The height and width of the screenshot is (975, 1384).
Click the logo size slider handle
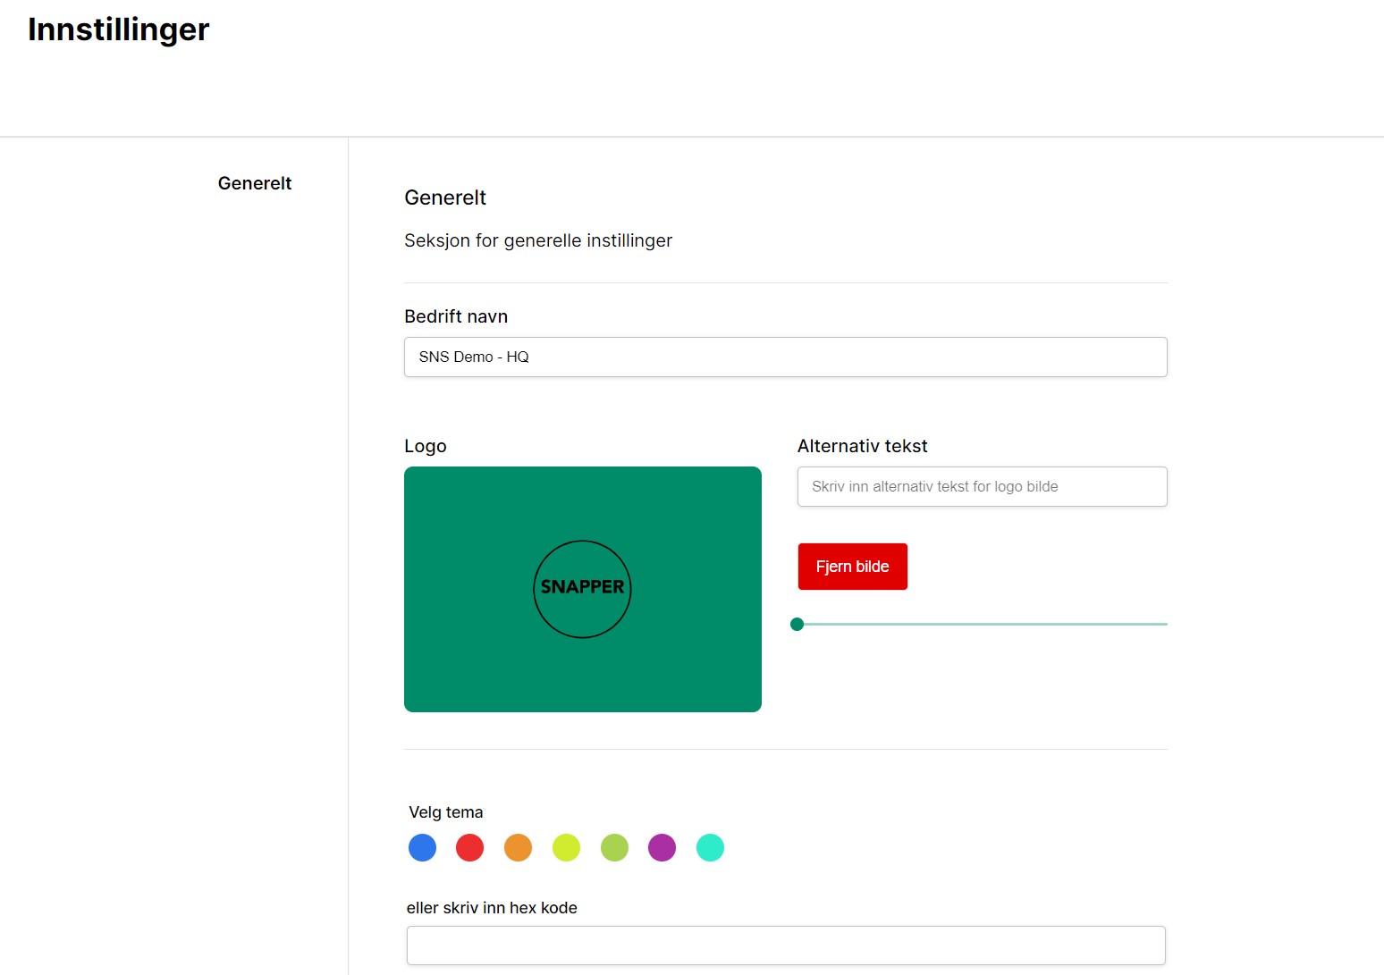point(797,624)
